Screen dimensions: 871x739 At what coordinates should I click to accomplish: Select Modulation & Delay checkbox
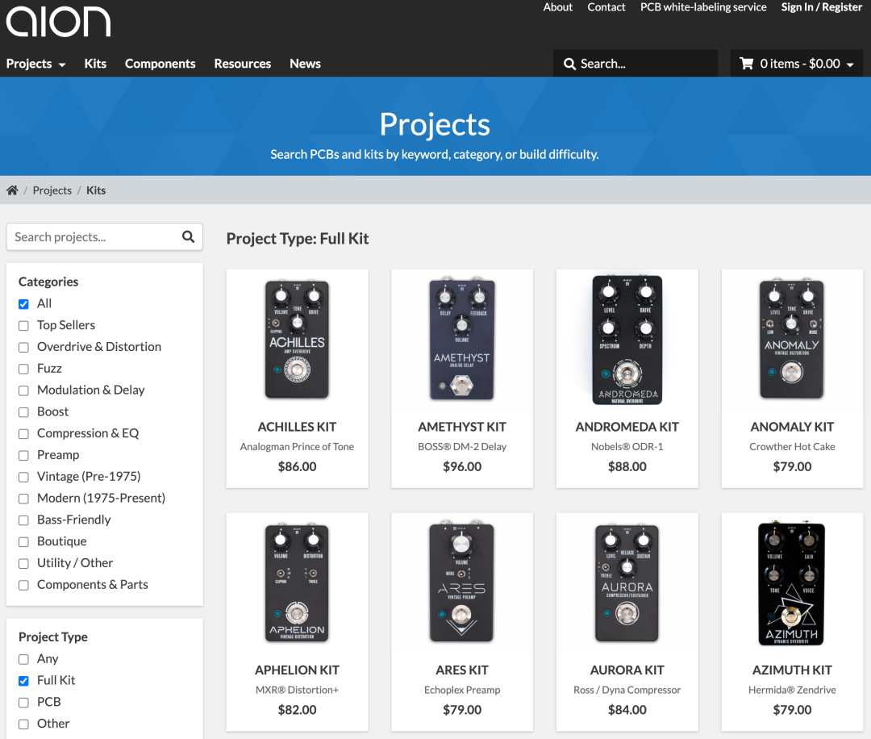(x=23, y=390)
